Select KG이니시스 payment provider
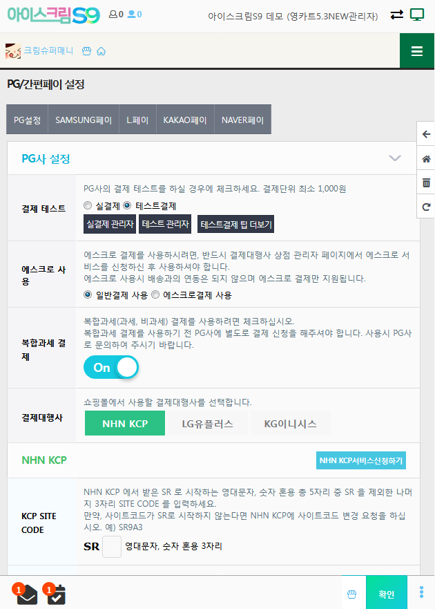This screenshot has width=435, height=609. [x=290, y=423]
